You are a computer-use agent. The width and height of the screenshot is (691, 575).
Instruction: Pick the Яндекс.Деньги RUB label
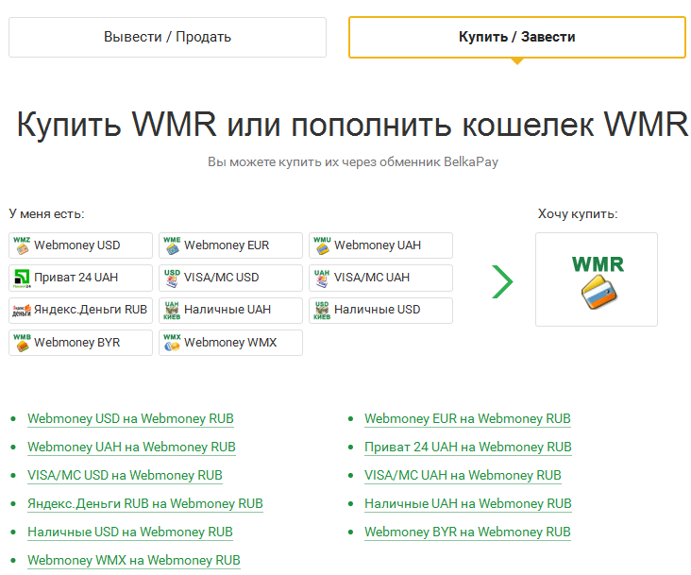coord(91,310)
